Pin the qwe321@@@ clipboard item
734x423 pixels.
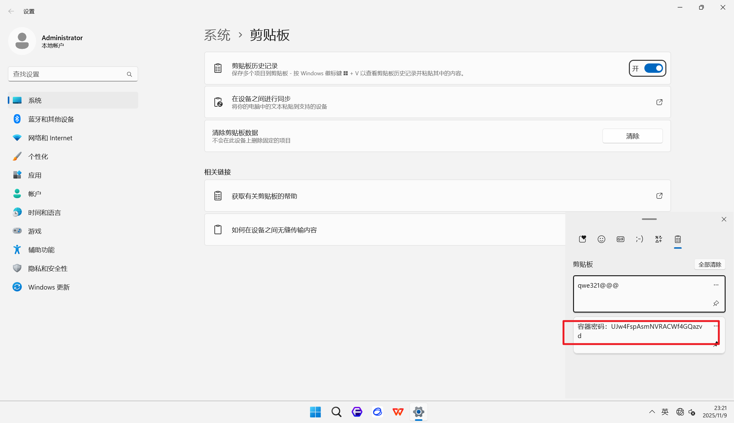(x=716, y=303)
